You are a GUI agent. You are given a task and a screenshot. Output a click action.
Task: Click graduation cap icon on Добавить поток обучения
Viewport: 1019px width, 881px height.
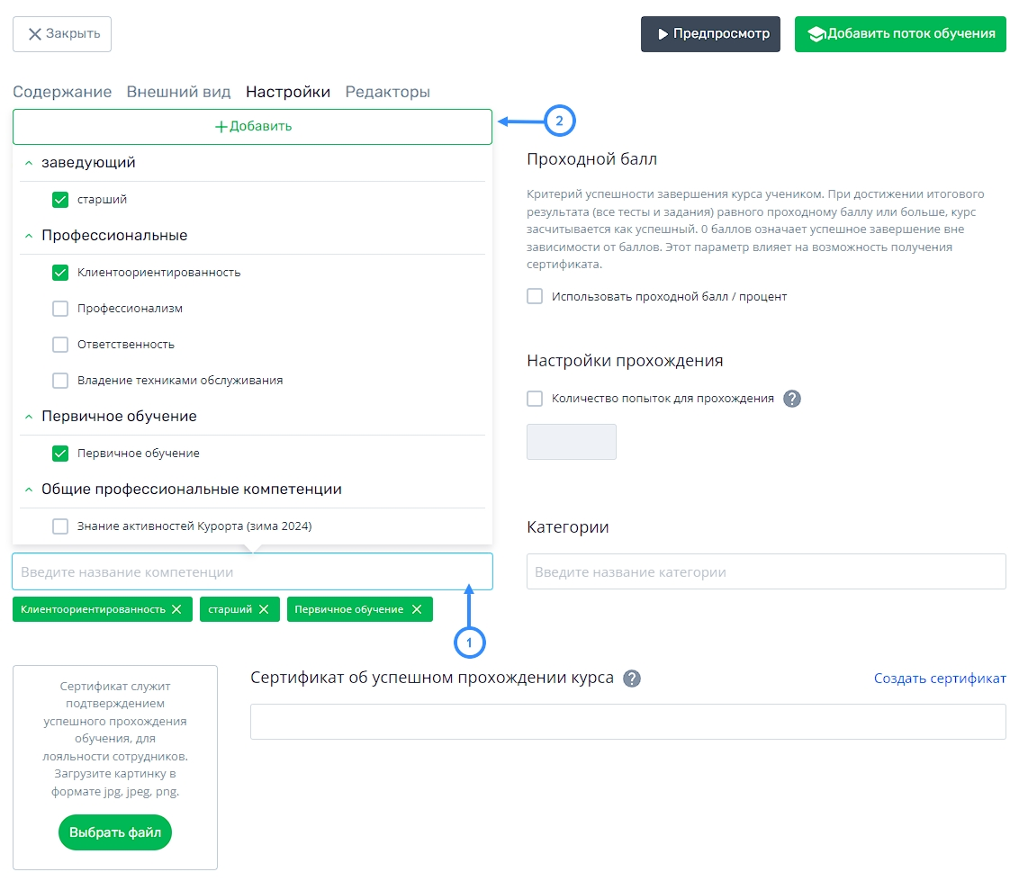point(816,34)
